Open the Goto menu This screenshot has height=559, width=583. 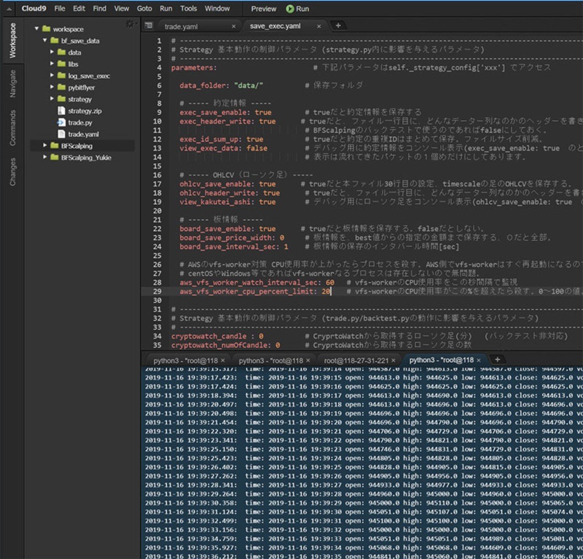click(x=144, y=9)
